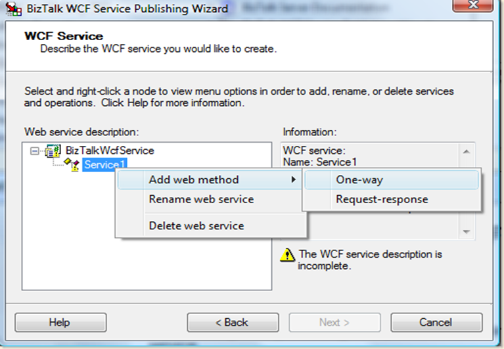
Task: Click the BizTalkWcfService node icon
Action: pos(53,151)
